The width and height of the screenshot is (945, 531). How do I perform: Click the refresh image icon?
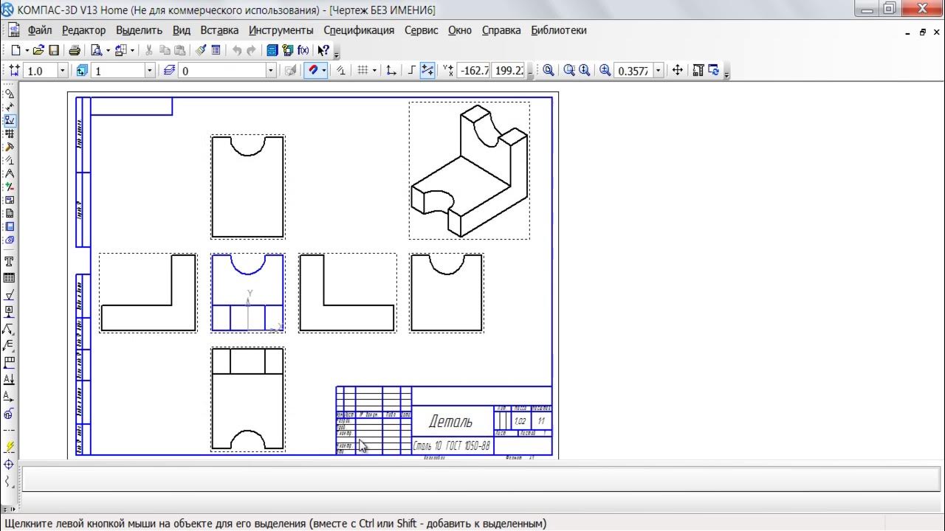point(713,70)
